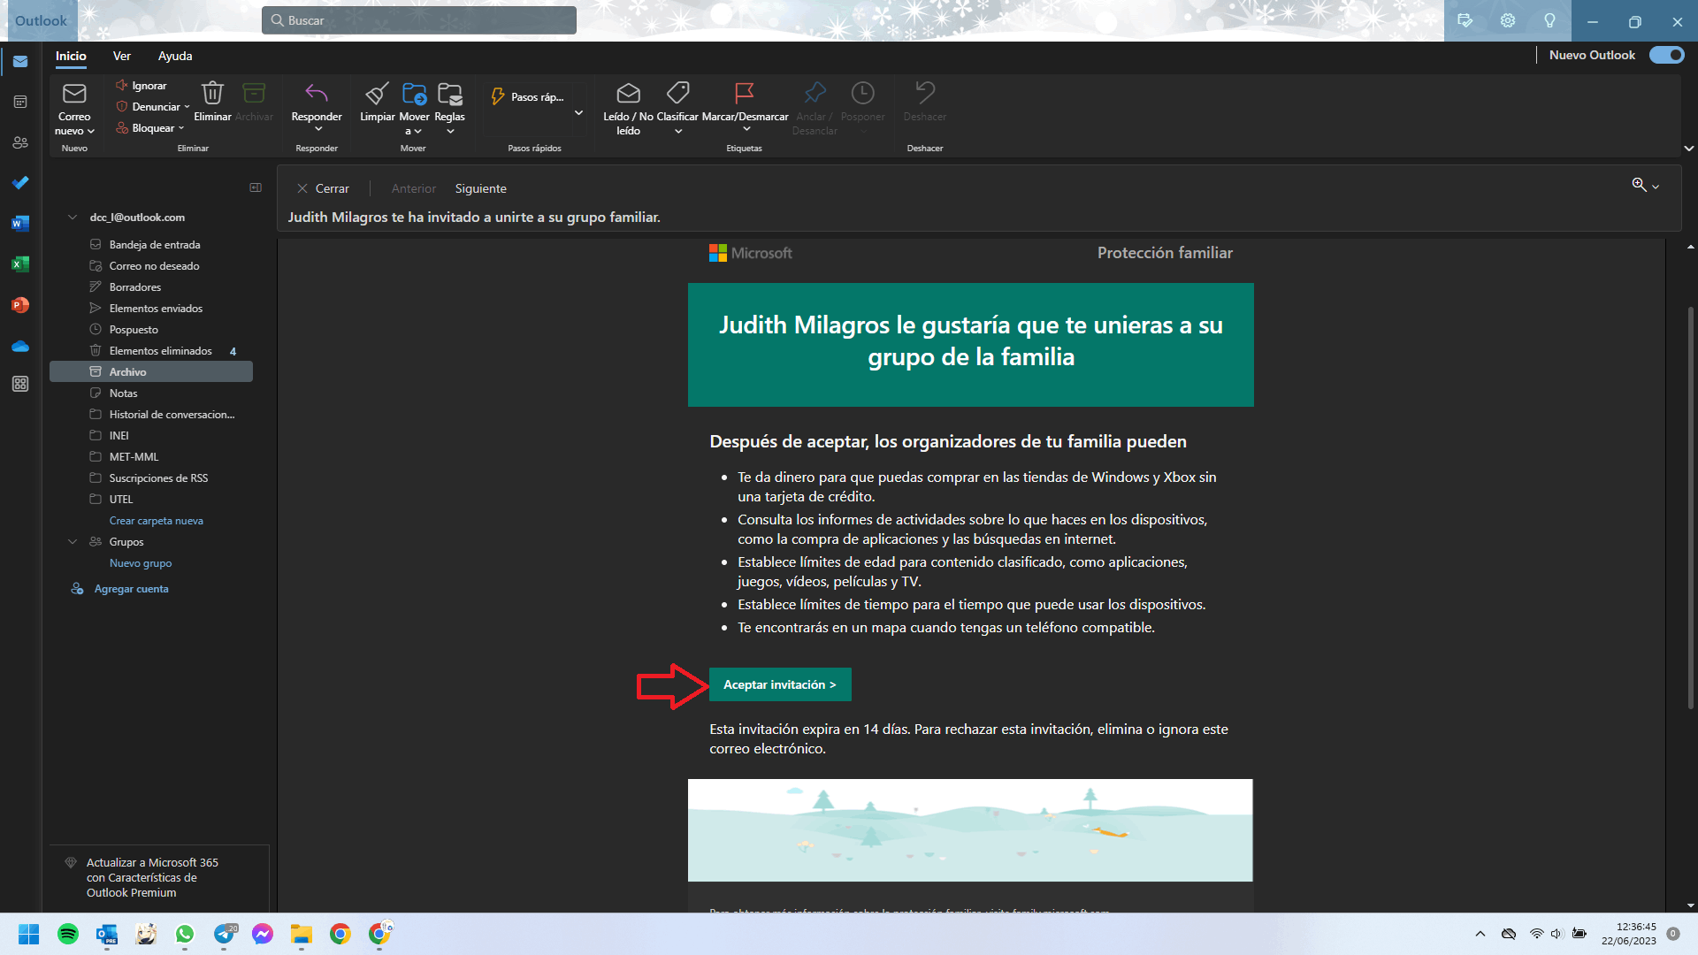The image size is (1698, 955).
Task: Open Spotify from the taskbar
Action: click(x=67, y=934)
